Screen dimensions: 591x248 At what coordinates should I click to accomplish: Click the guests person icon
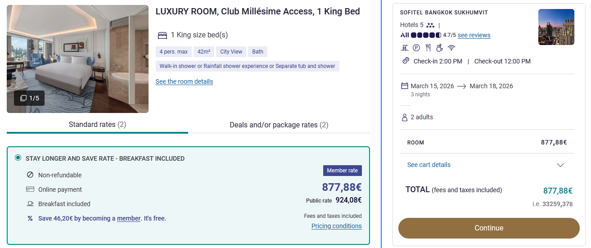(405, 117)
